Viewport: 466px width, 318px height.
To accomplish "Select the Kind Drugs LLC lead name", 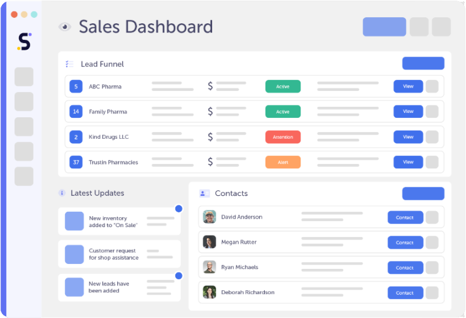I will coord(109,137).
